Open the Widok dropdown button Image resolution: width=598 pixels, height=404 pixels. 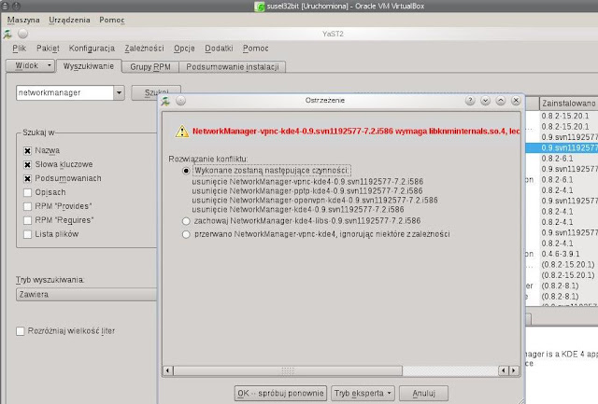click(31, 66)
